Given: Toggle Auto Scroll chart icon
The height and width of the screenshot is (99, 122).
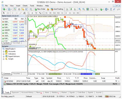Looking at the screenshot, I should [92, 9].
